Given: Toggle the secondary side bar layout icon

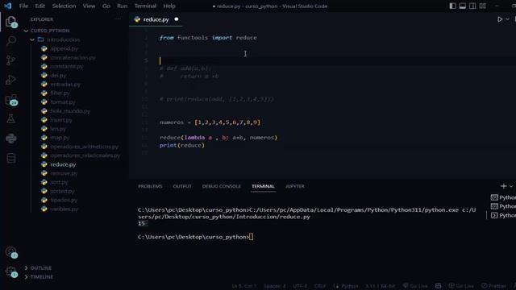Looking at the screenshot, I should (472, 6).
